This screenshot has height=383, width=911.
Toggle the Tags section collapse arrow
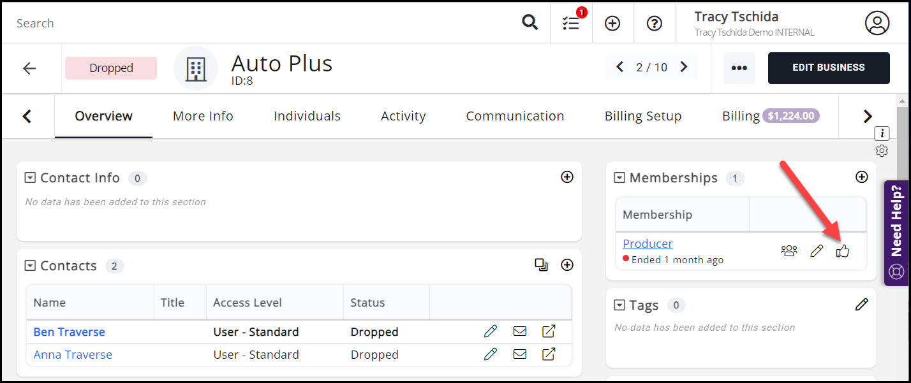click(x=619, y=305)
